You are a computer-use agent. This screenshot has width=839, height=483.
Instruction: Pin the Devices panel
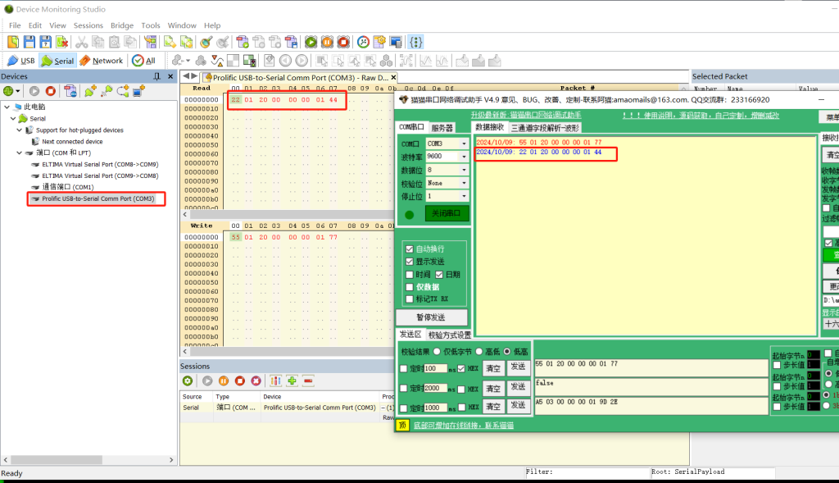[x=156, y=76]
